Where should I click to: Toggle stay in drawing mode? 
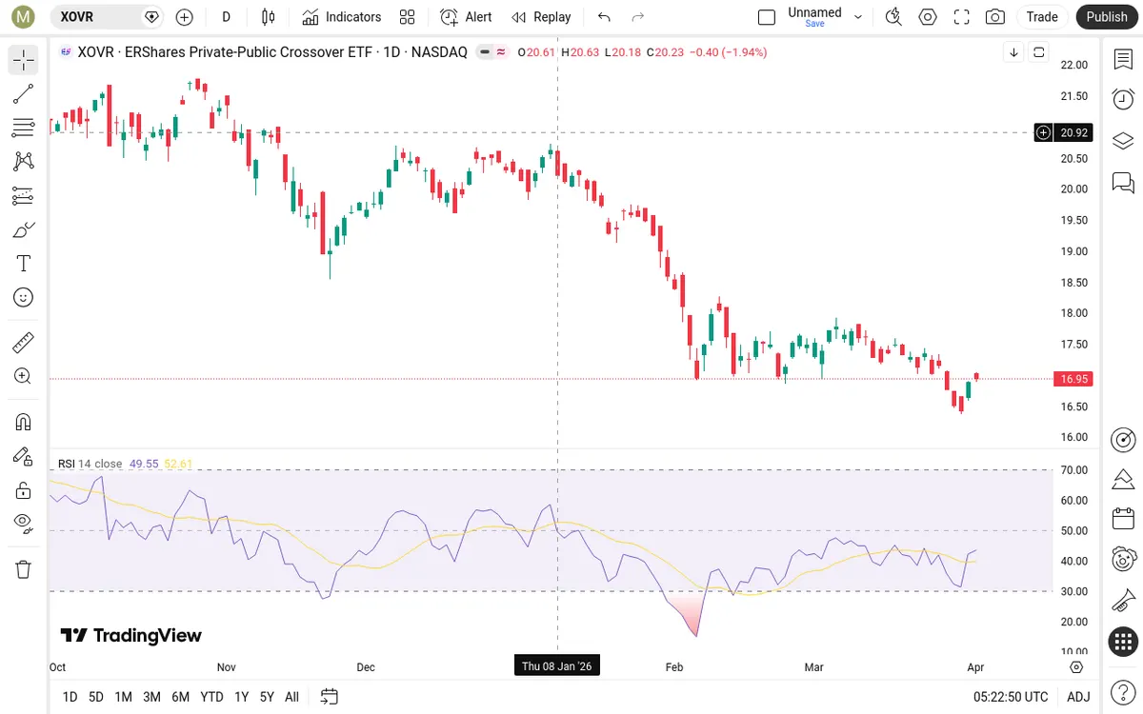[x=24, y=456]
